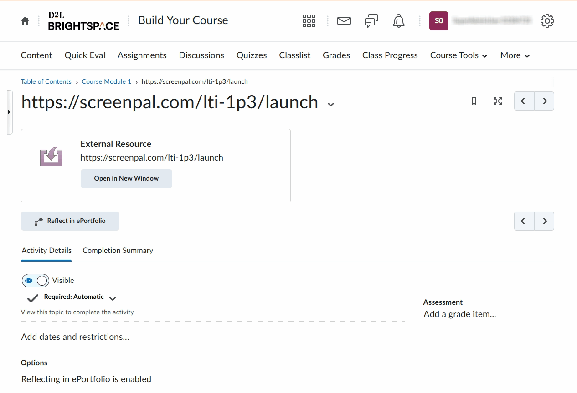Toggle the Visible visibility switch

36,281
